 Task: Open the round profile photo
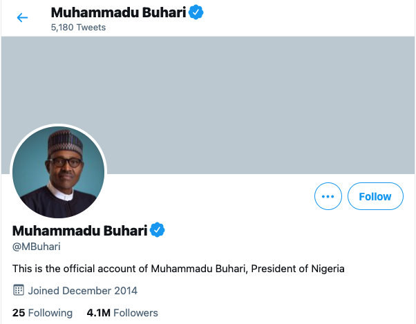58,172
